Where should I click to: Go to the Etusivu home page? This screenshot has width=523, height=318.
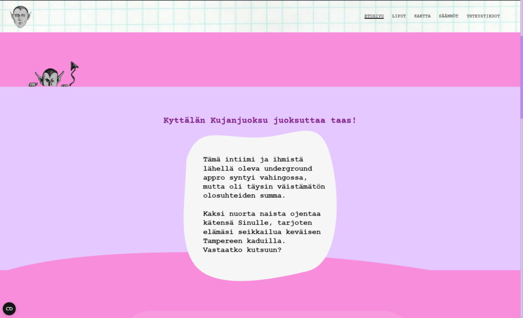click(x=374, y=16)
